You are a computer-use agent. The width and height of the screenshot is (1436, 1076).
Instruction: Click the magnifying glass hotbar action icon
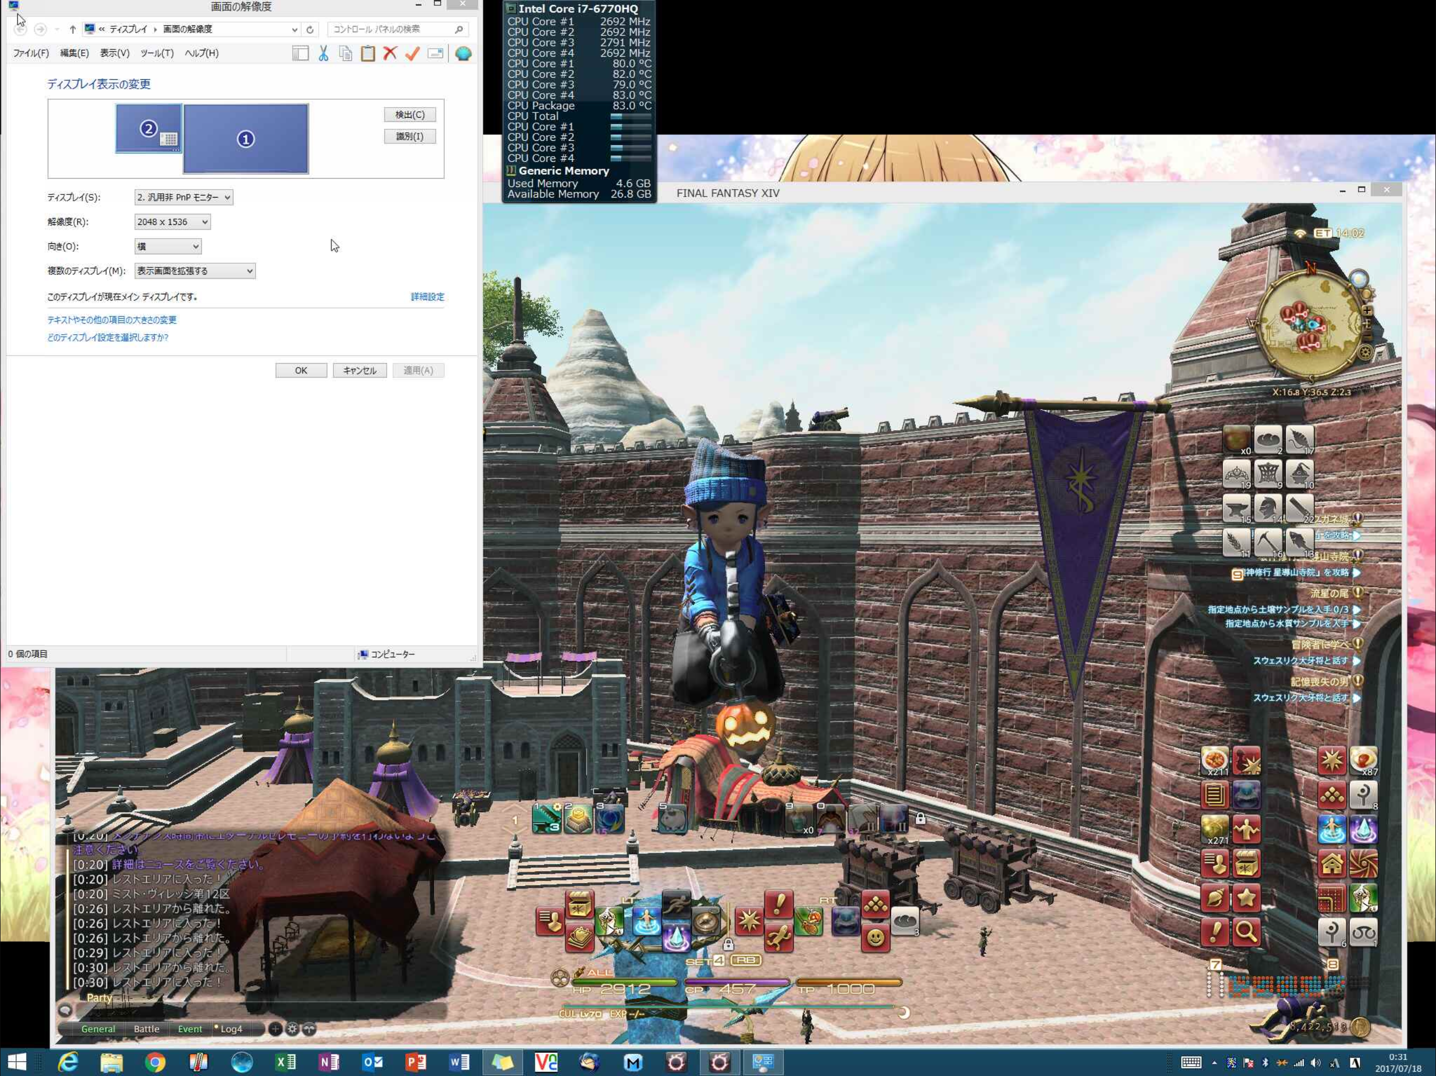1245,932
